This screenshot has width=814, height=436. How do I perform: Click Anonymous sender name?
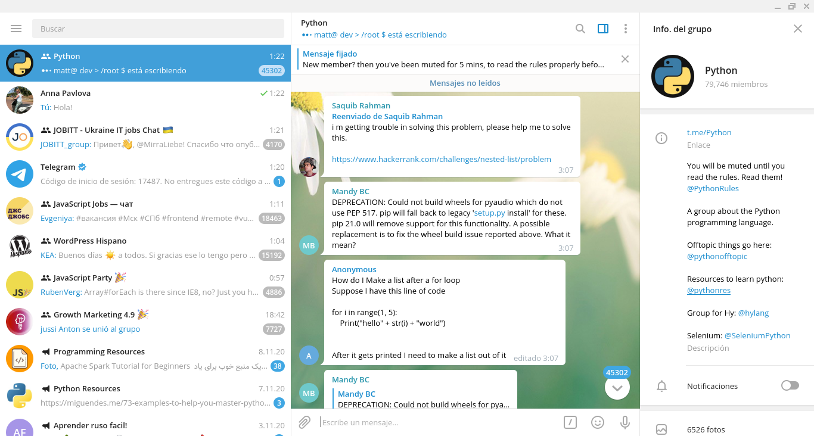[x=354, y=269]
